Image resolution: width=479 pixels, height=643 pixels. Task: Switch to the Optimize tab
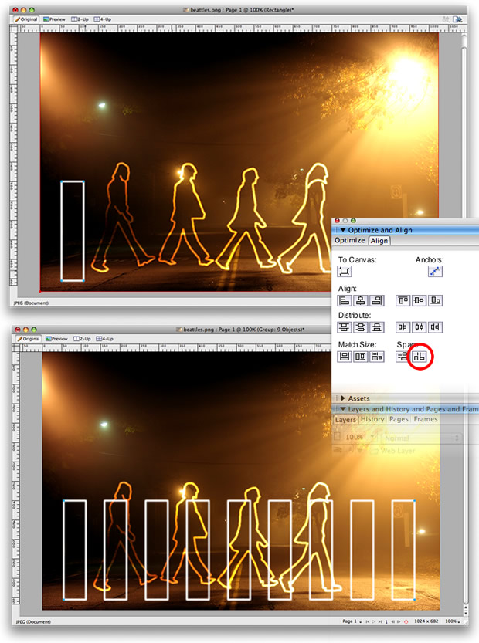pyautogui.click(x=349, y=241)
